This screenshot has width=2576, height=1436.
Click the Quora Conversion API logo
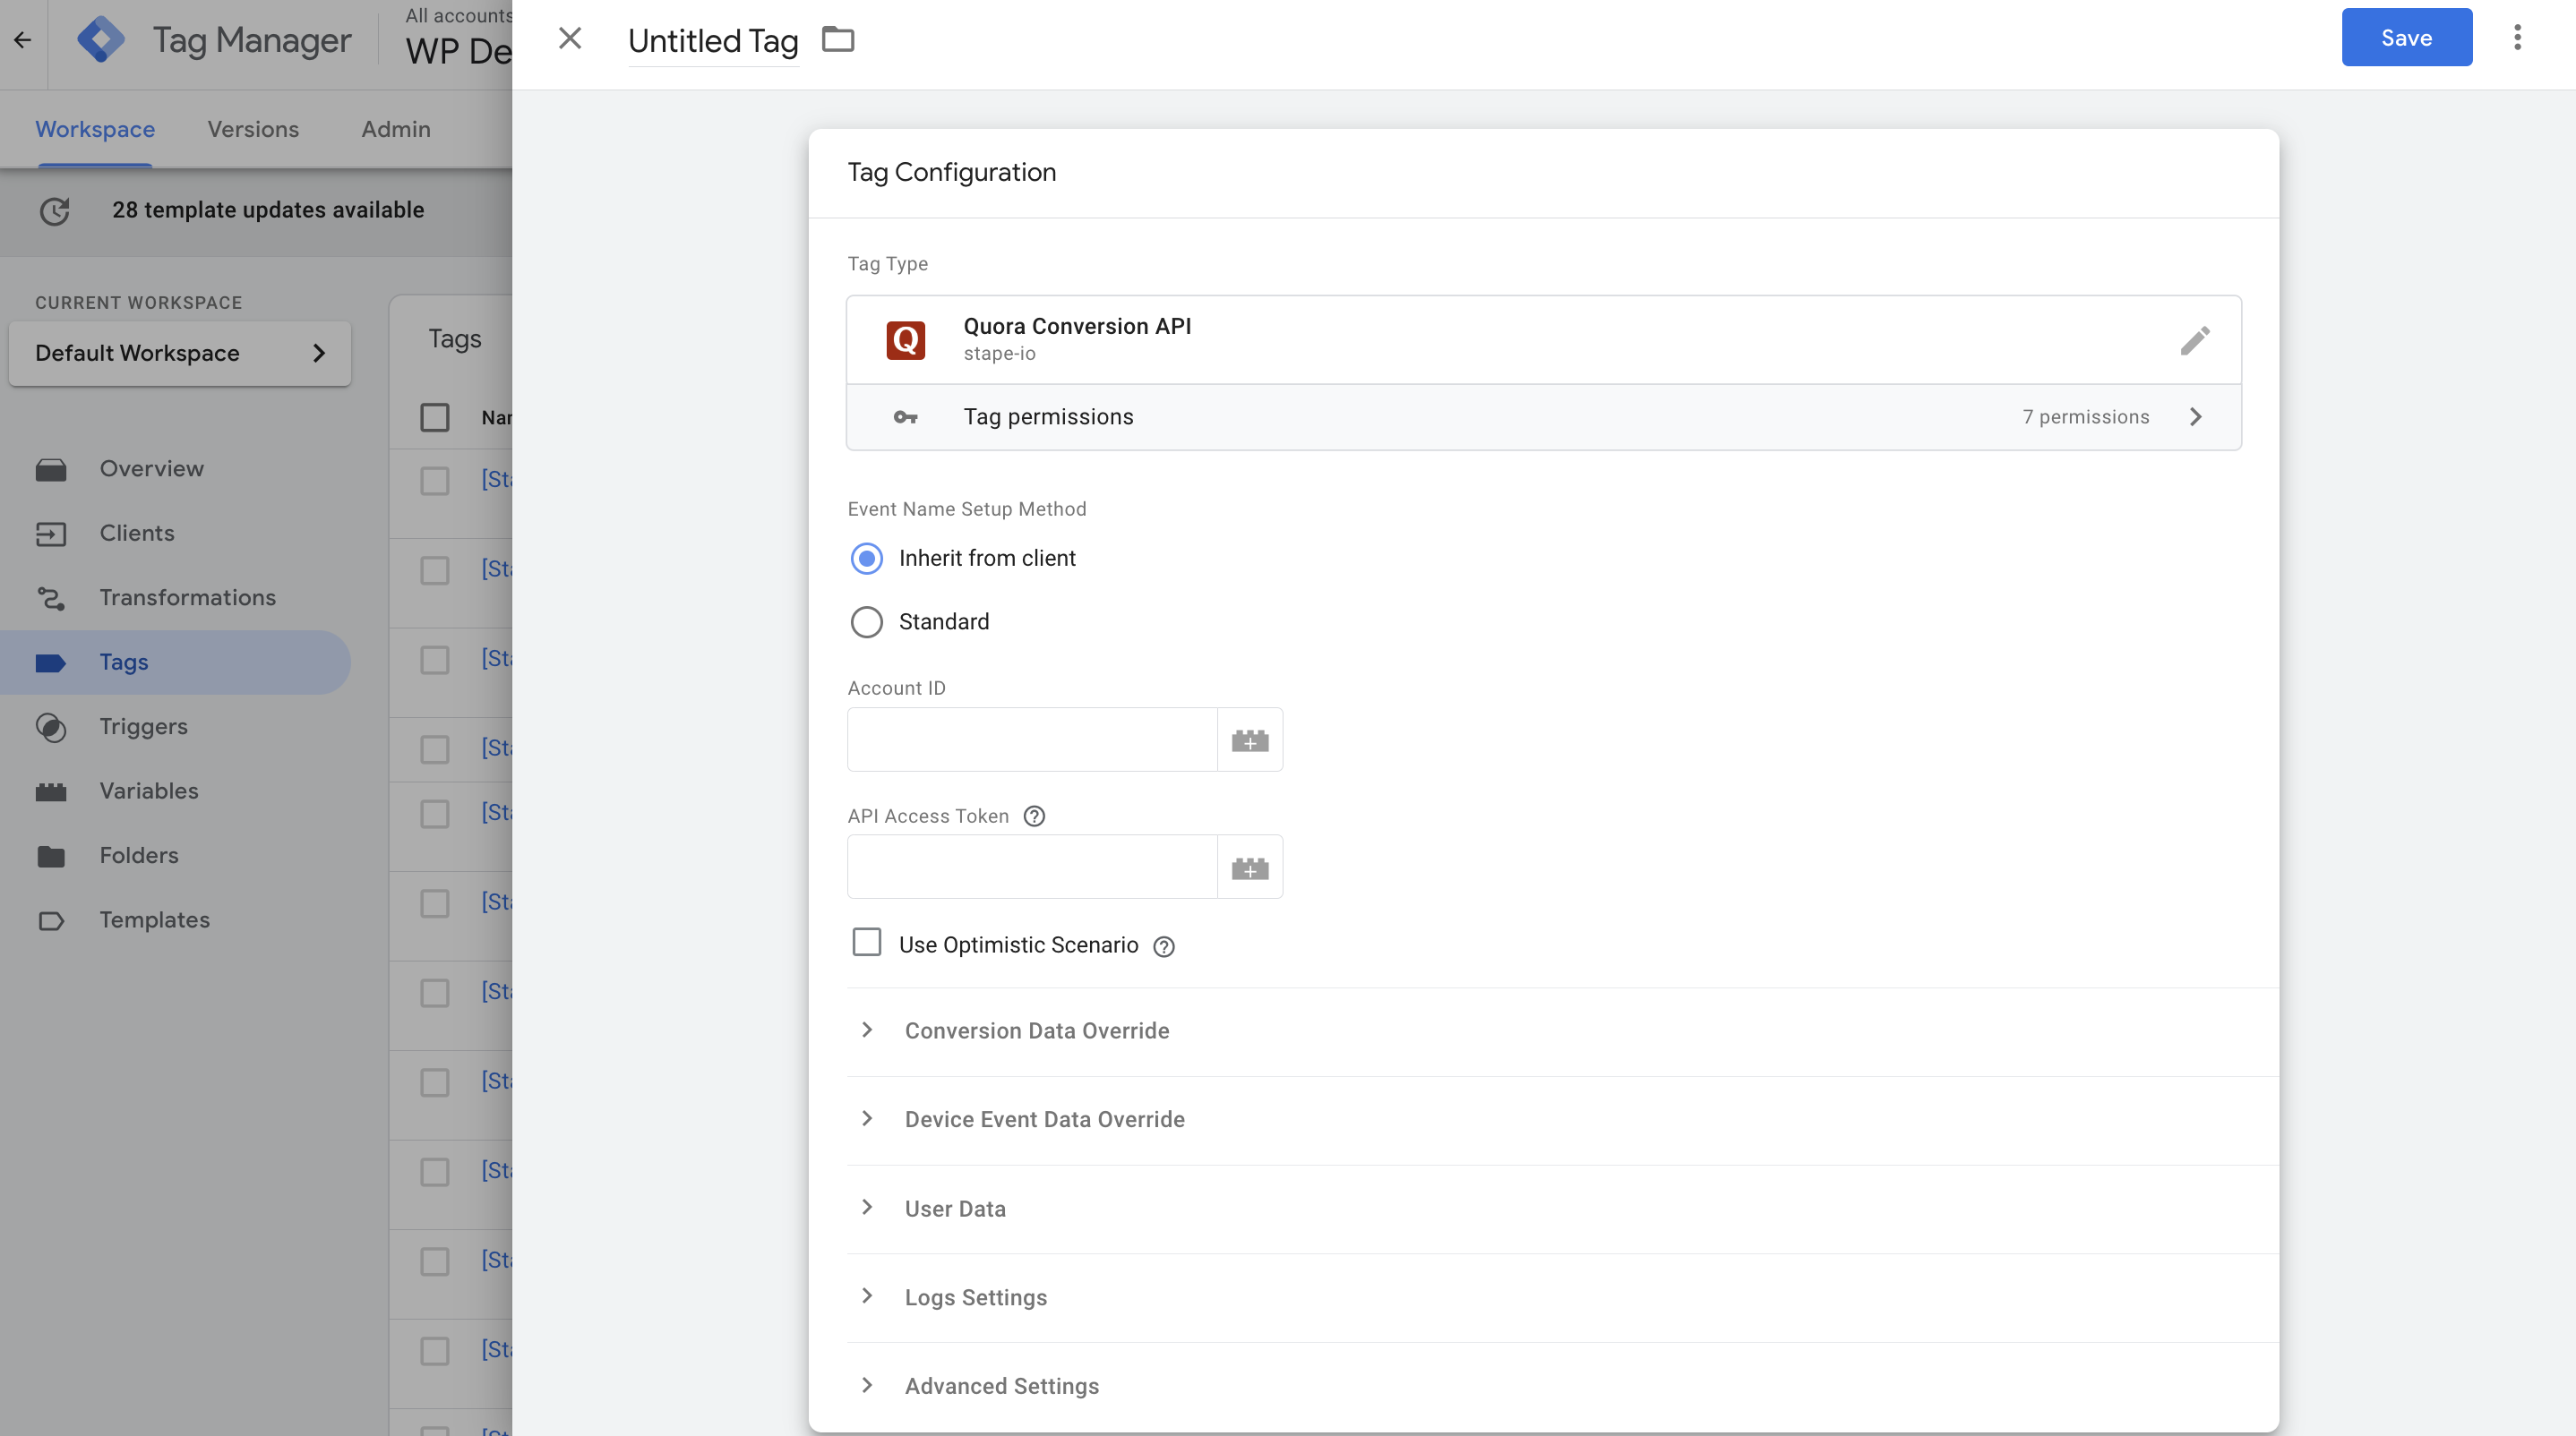click(905, 340)
